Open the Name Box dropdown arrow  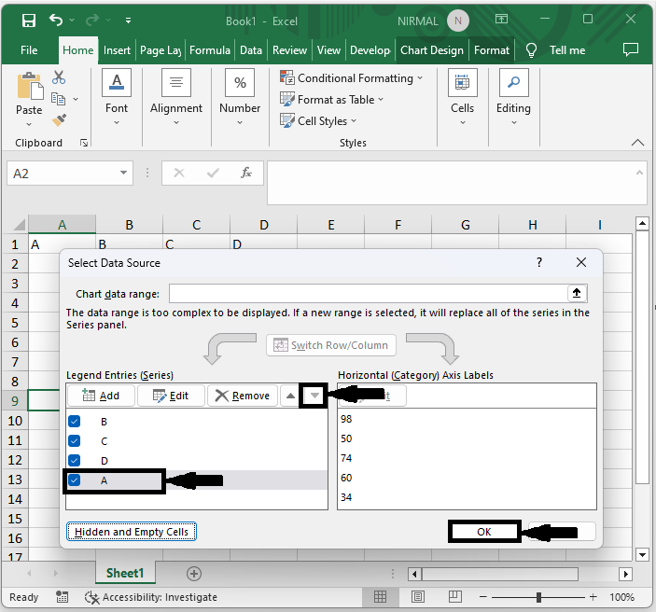[x=123, y=173]
